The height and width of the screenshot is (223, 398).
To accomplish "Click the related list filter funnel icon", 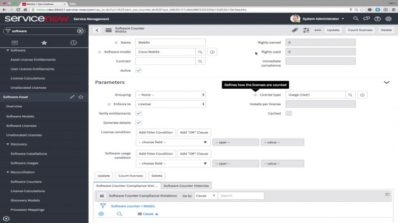I will pyautogui.click(x=103, y=206).
